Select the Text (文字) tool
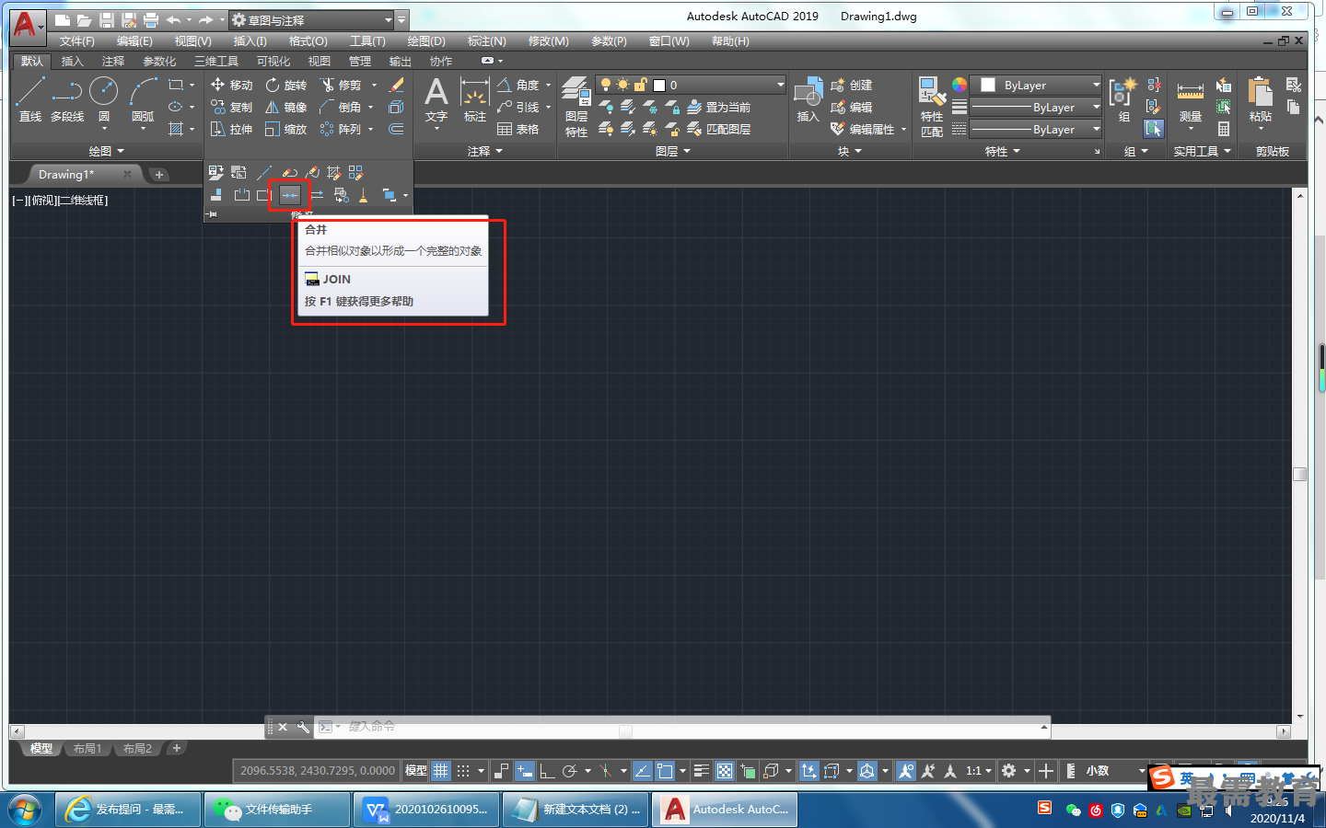The height and width of the screenshot is (828, 1326). point(436,100)
